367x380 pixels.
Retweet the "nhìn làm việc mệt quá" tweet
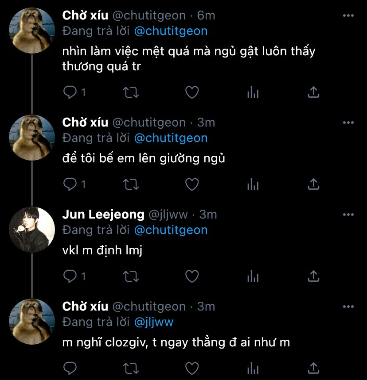coord(131,92)
